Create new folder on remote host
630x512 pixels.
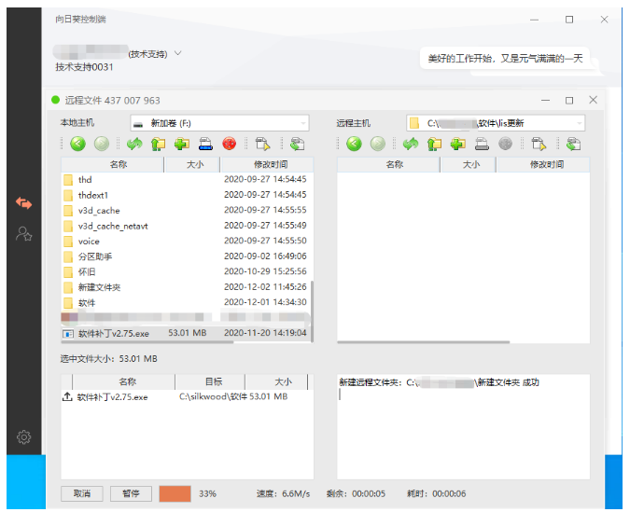[x=458, y=144]
